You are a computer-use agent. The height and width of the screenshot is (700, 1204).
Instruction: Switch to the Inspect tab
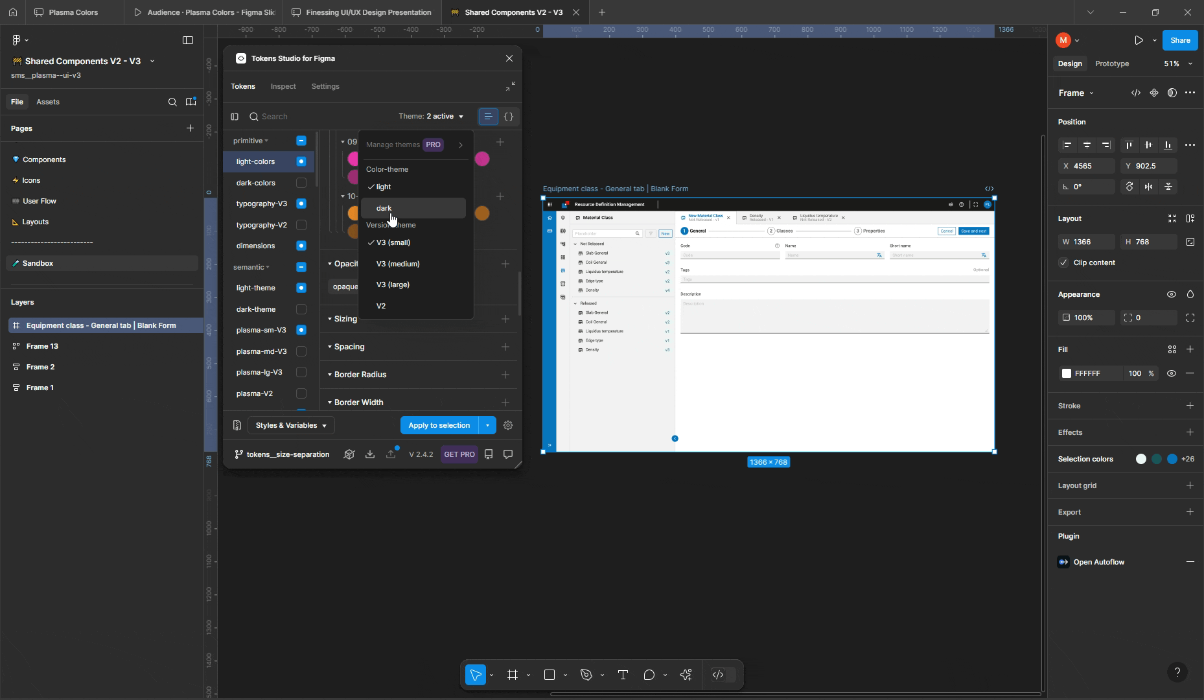click(x=283, y=86)
